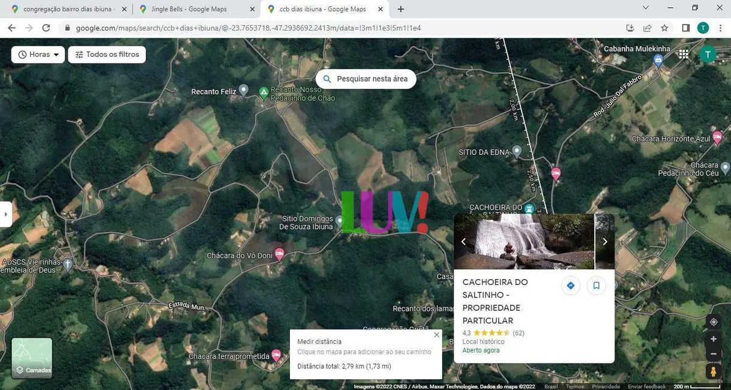
Task: Open Todos os filtros options
Action: [107, 55]
